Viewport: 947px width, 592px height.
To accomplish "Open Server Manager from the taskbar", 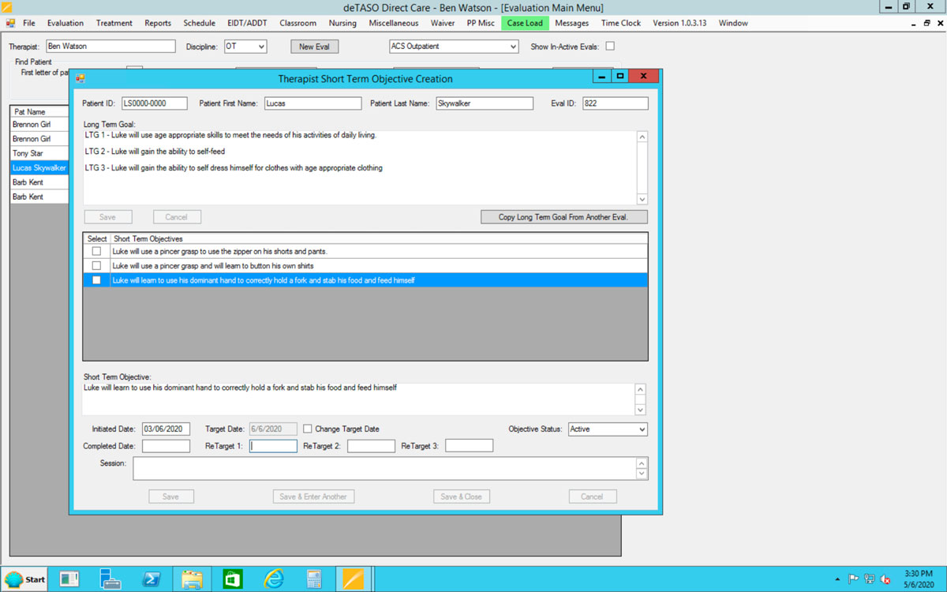I will click(110, 579).
